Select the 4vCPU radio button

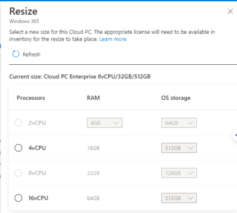[19, 148]
